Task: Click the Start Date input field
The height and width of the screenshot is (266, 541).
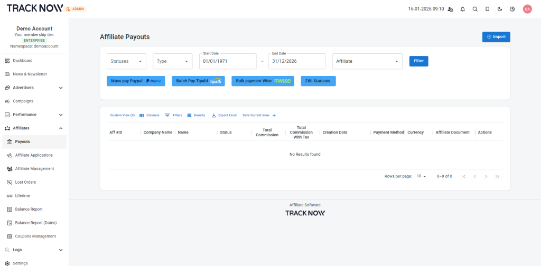Action: pyautogui.click(x=227, y=61)
